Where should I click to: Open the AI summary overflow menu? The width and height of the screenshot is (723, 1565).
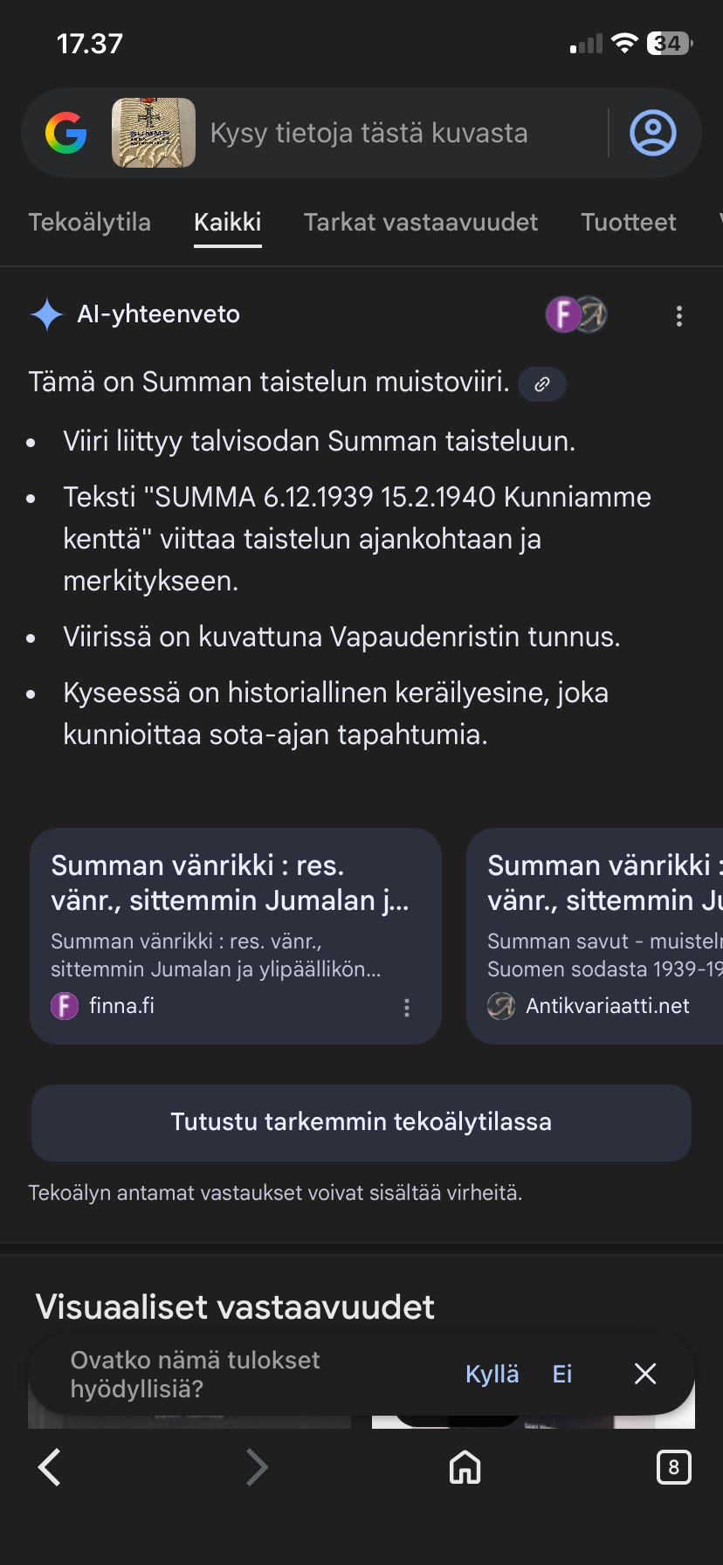[679, 315]
